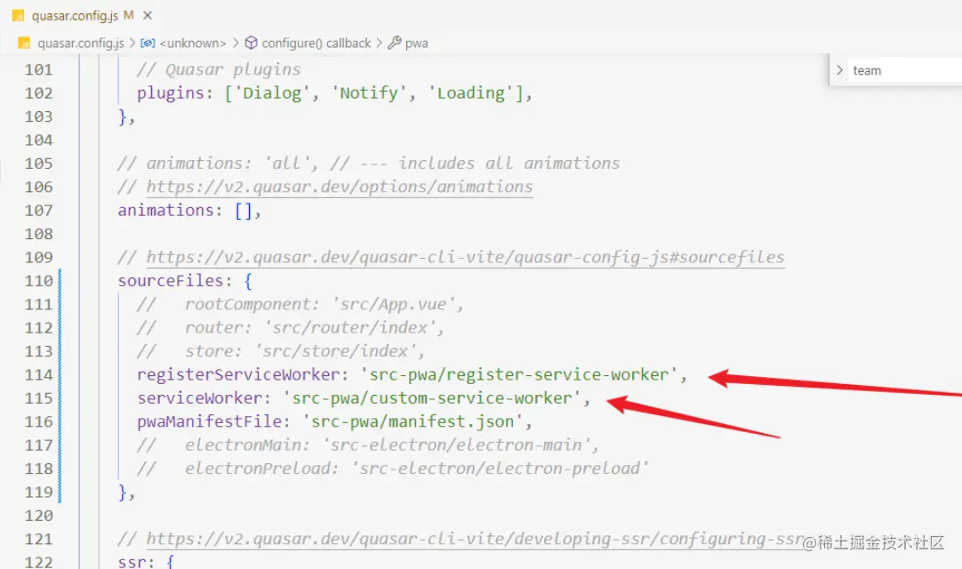
Task: Click line number 107 in the gutter
Action: (38, 211)
